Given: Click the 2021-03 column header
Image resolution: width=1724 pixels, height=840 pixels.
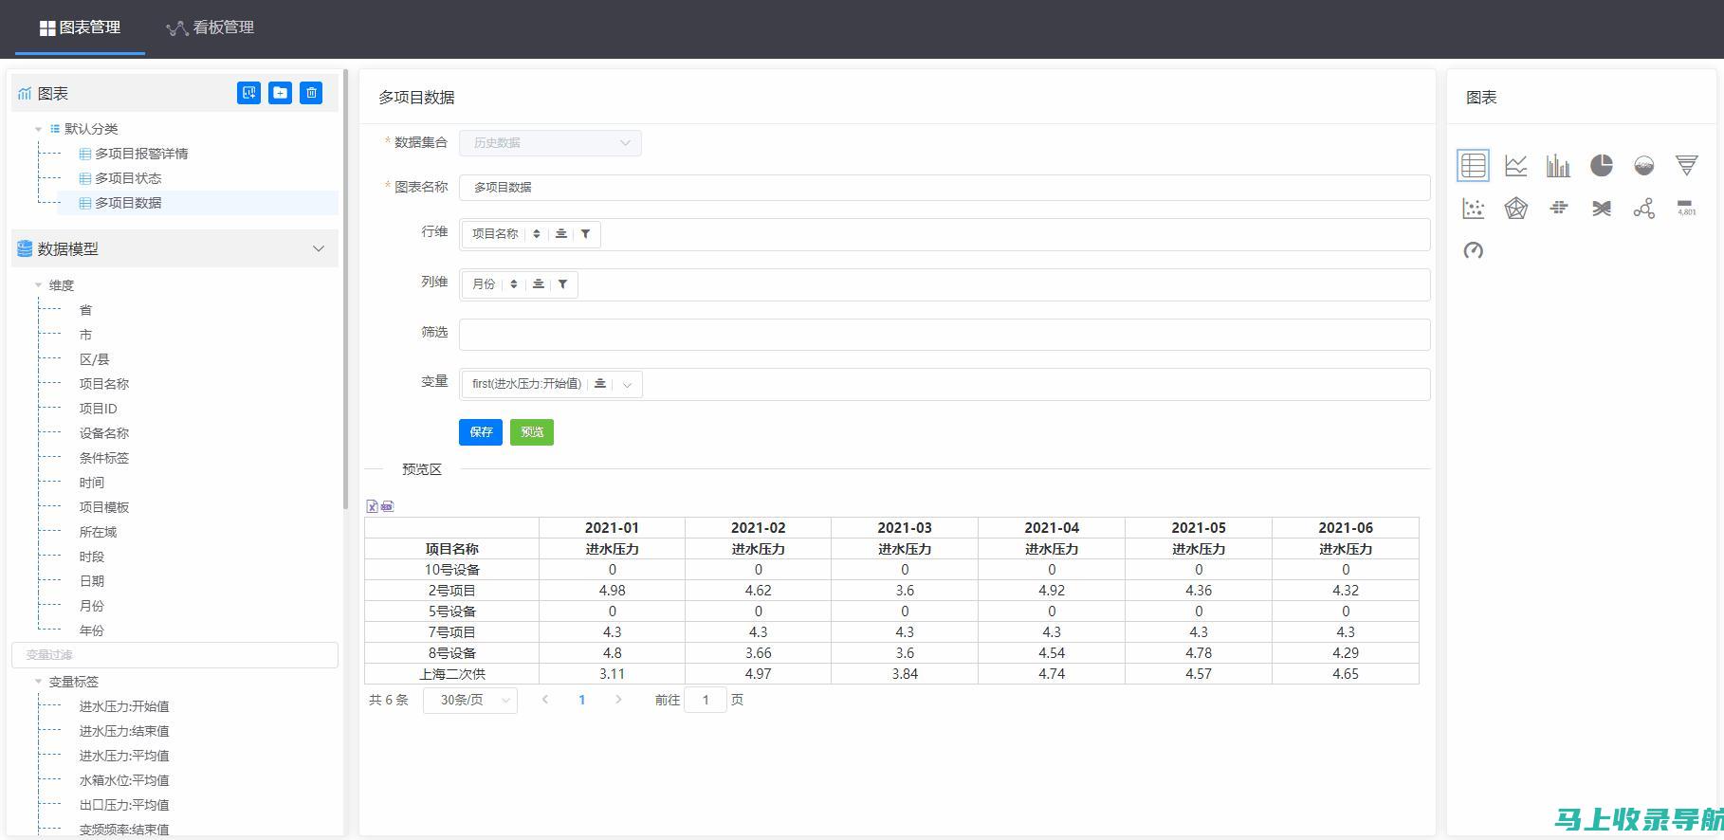Looking at the screenshot, I should tap(905, 528).
